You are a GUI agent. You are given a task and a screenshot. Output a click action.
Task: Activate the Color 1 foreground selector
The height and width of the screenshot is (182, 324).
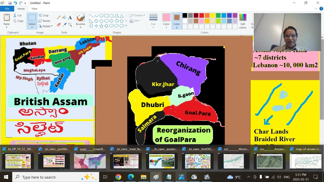tap(166, 21)
